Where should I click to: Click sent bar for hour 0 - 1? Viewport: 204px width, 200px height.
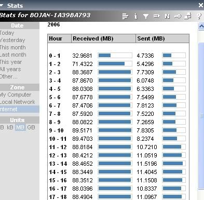[174, 56]
